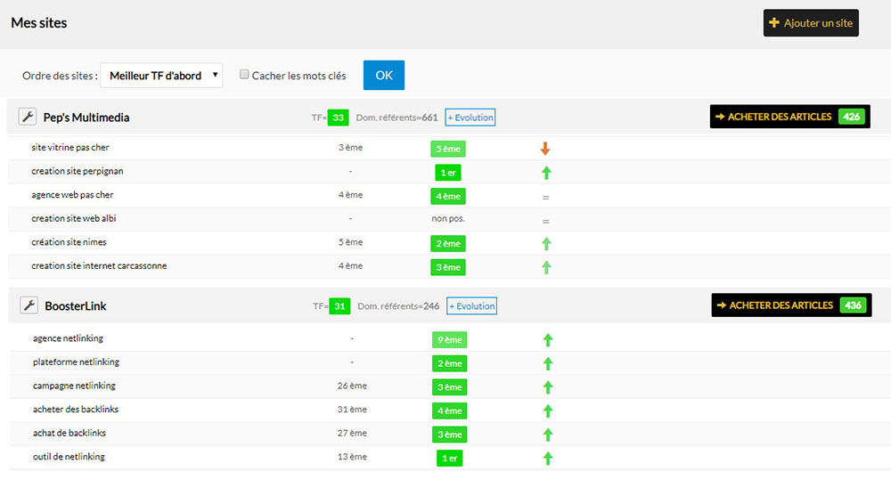Screen dimensions: 891x504
Task: Click the equals sign for agence web pas cher
Action: tap(545, 197)
